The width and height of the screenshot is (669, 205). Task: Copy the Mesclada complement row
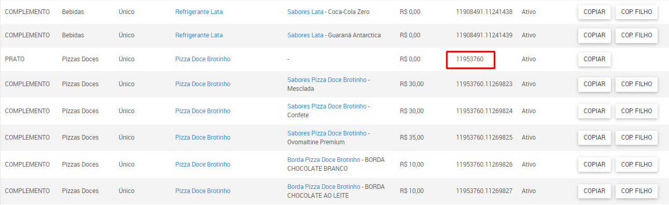tap(594, 84)
